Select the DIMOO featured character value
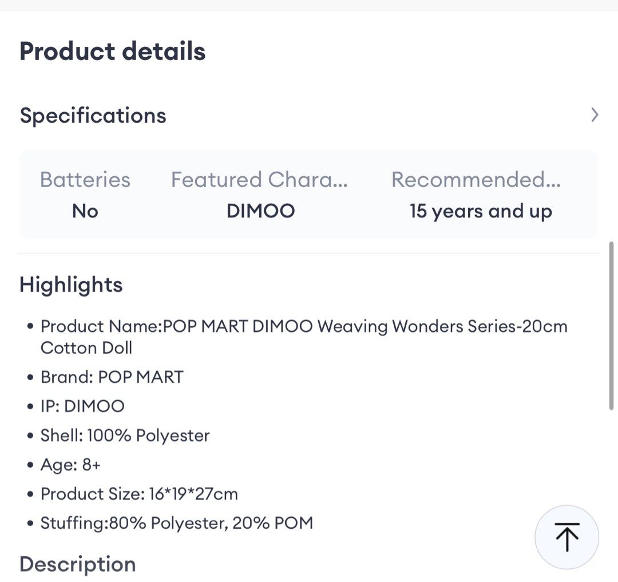This screenshot has height=582, width=618. click(260, 211)
